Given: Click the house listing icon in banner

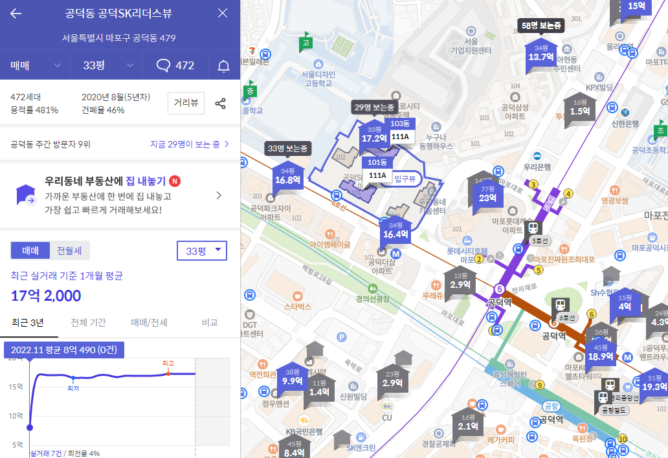Looking at the screenshot, I should point(26,195).
